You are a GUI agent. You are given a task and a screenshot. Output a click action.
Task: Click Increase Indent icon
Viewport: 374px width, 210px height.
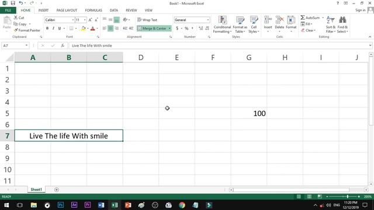131,29
